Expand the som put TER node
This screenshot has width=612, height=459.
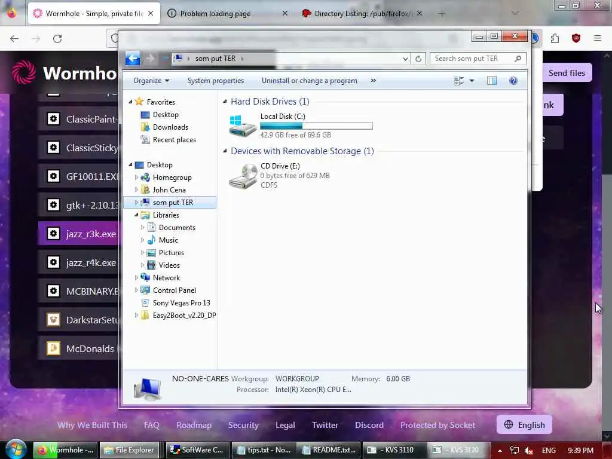click(x=136, y=202)
